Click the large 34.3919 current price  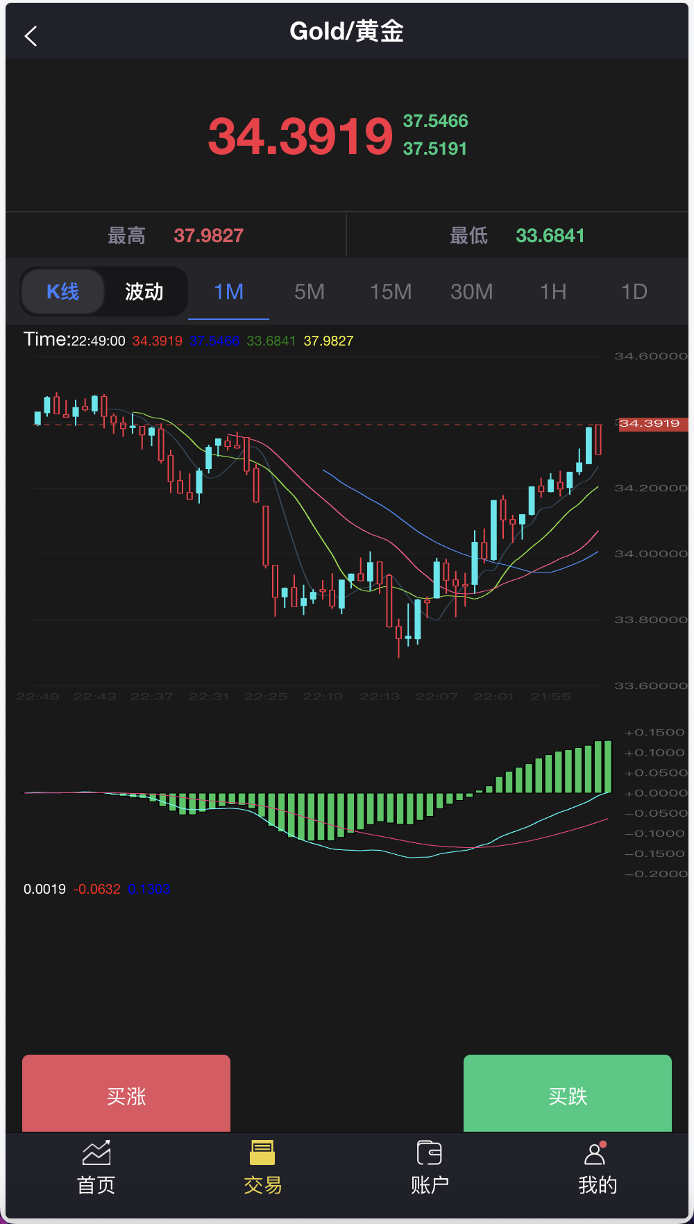[x=301, y=136]
